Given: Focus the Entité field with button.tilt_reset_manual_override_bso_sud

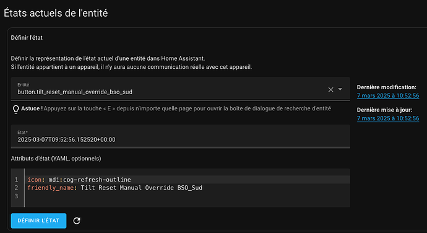Looking at the screenshot, I should 169,89.
